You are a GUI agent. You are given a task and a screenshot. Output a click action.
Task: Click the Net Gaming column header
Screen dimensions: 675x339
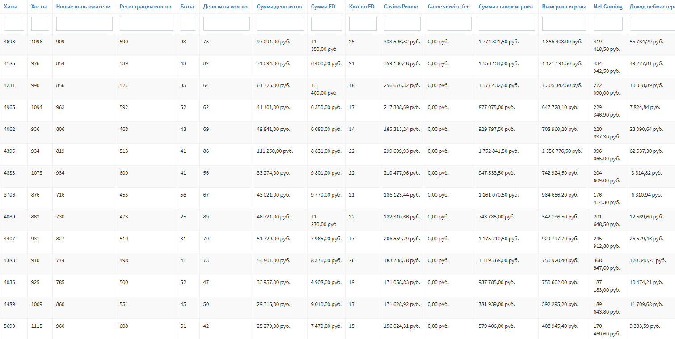pos(607,7)
